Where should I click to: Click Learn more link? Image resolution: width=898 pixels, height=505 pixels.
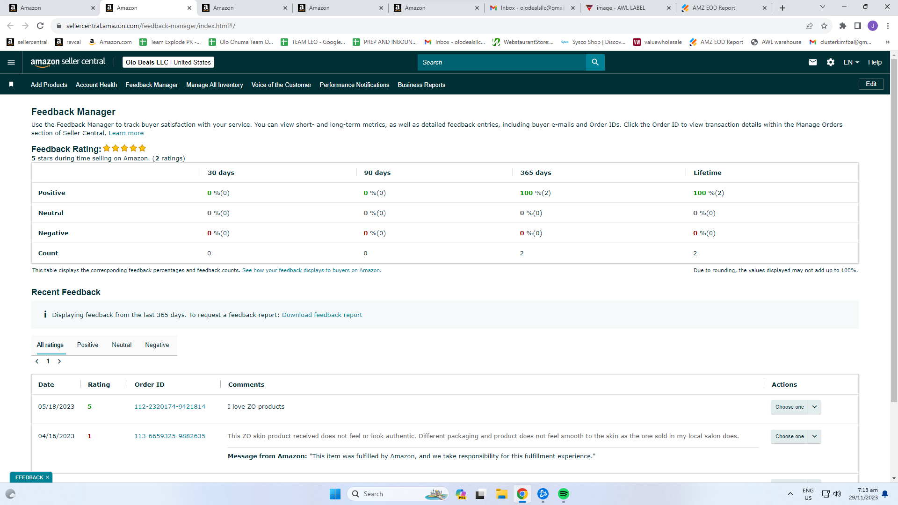coord(126,133)
